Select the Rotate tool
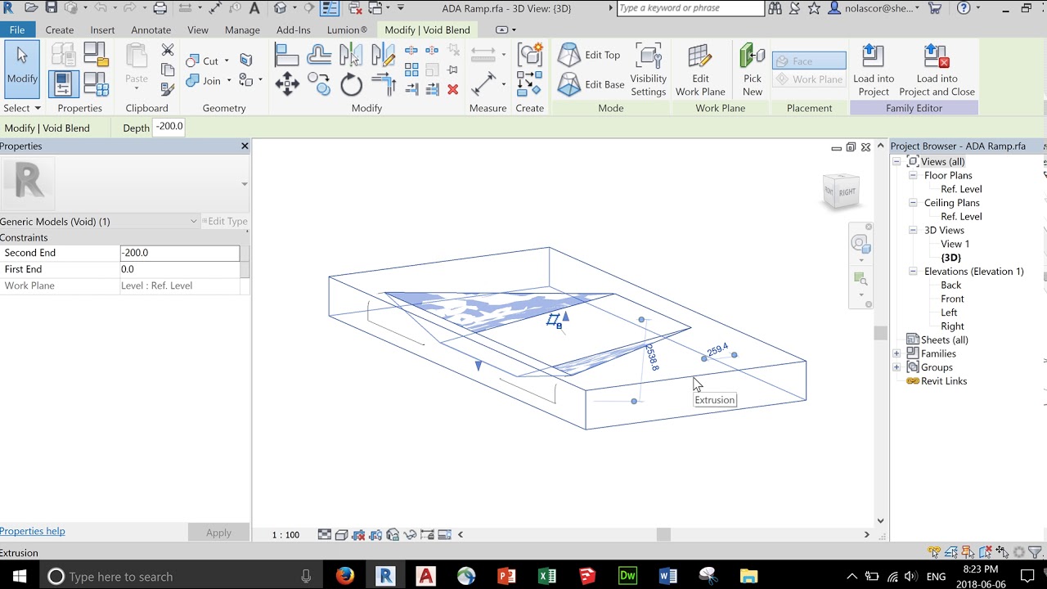Image resolution: width=1047 pixels, height=589 pixels. [351, 83]
